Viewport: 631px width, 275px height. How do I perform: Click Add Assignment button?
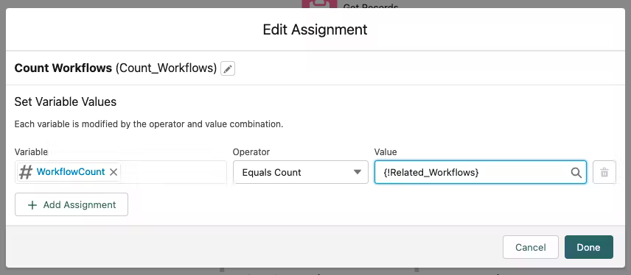(x=72, y=204)
